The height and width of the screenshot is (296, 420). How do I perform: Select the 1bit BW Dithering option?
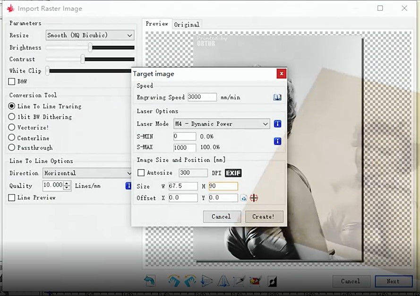pos(12,117)
